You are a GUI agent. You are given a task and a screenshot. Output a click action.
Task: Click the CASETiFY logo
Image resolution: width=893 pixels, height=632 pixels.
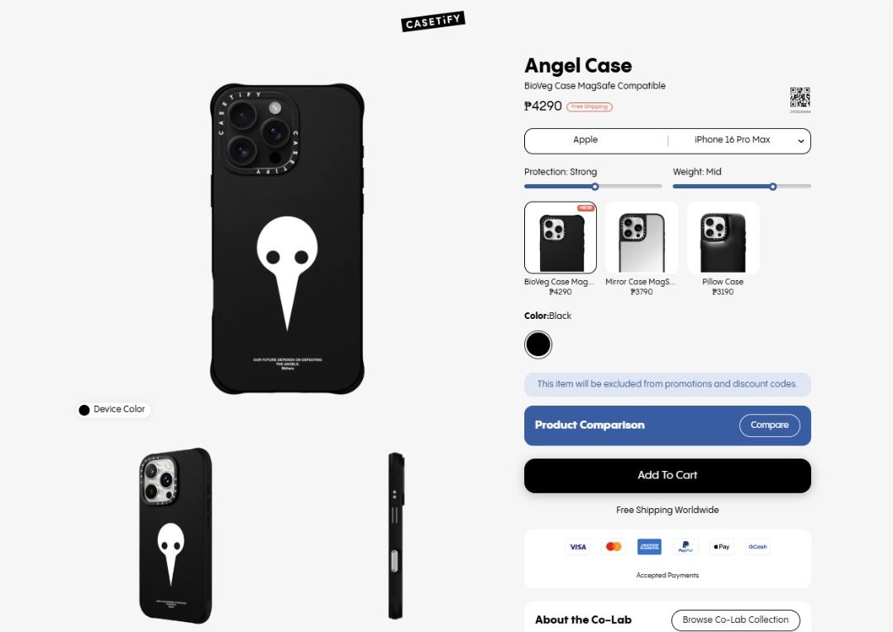point(433,21)
